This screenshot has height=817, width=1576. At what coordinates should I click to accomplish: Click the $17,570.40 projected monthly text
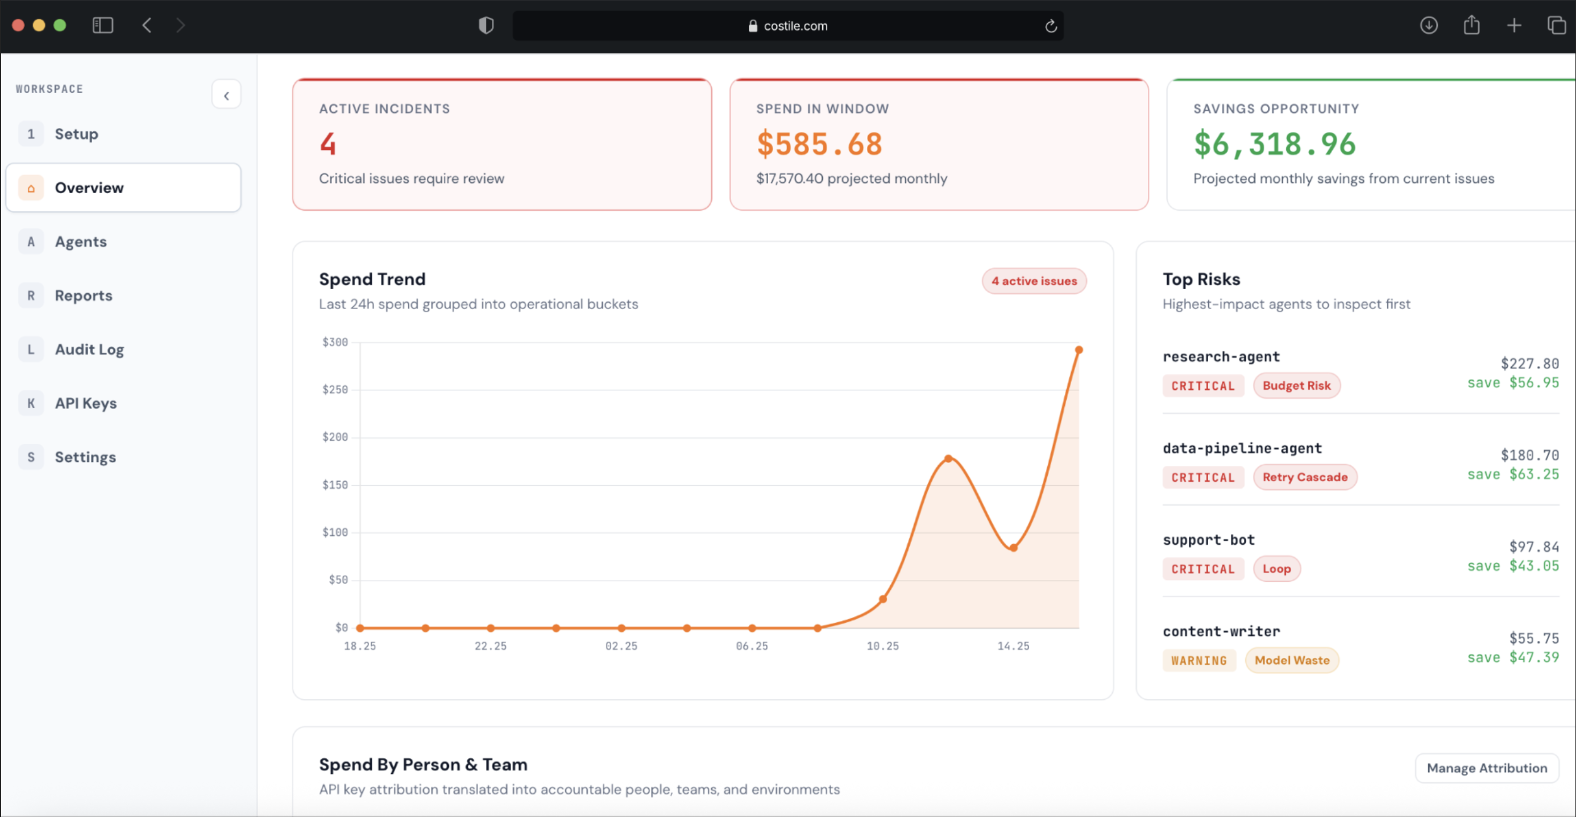click(851, 178)
